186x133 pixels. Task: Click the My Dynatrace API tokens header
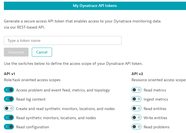95,6
